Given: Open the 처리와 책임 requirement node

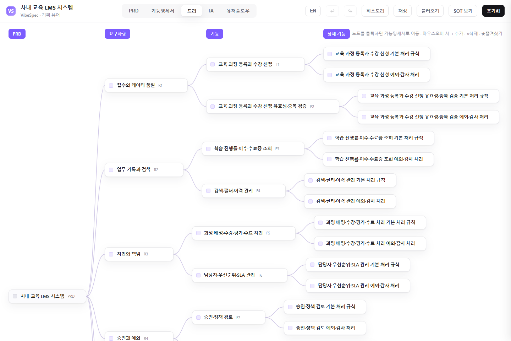Looking at the screenshot, I should tap(139, 254).
